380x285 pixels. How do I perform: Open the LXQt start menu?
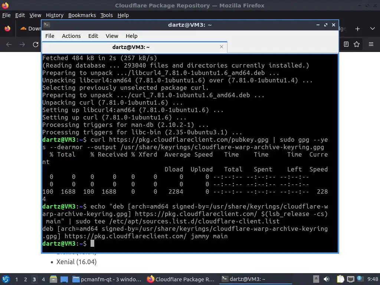6,279
